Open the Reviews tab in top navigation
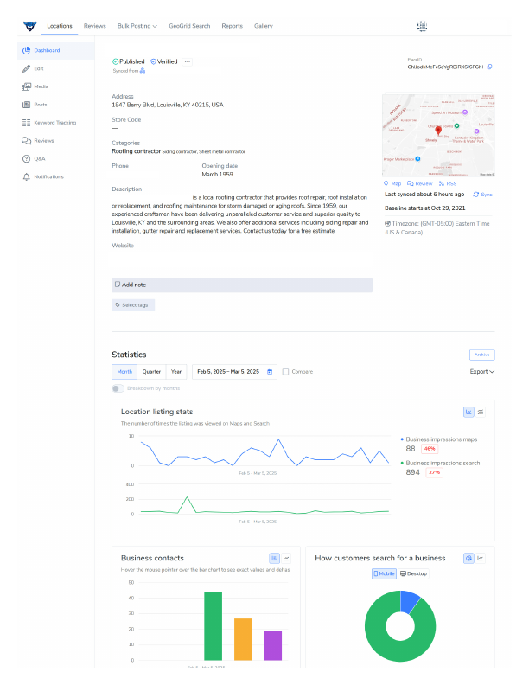This screenshot has height=685, width=529. tap(95, 26)
